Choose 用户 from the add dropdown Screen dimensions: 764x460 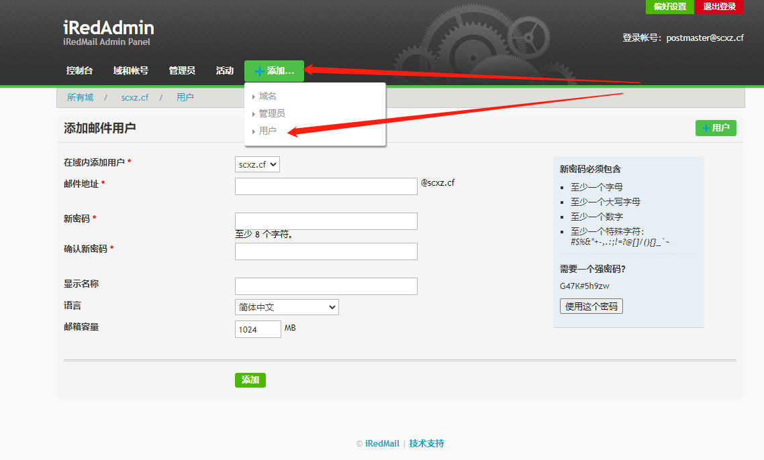[267, 131]
